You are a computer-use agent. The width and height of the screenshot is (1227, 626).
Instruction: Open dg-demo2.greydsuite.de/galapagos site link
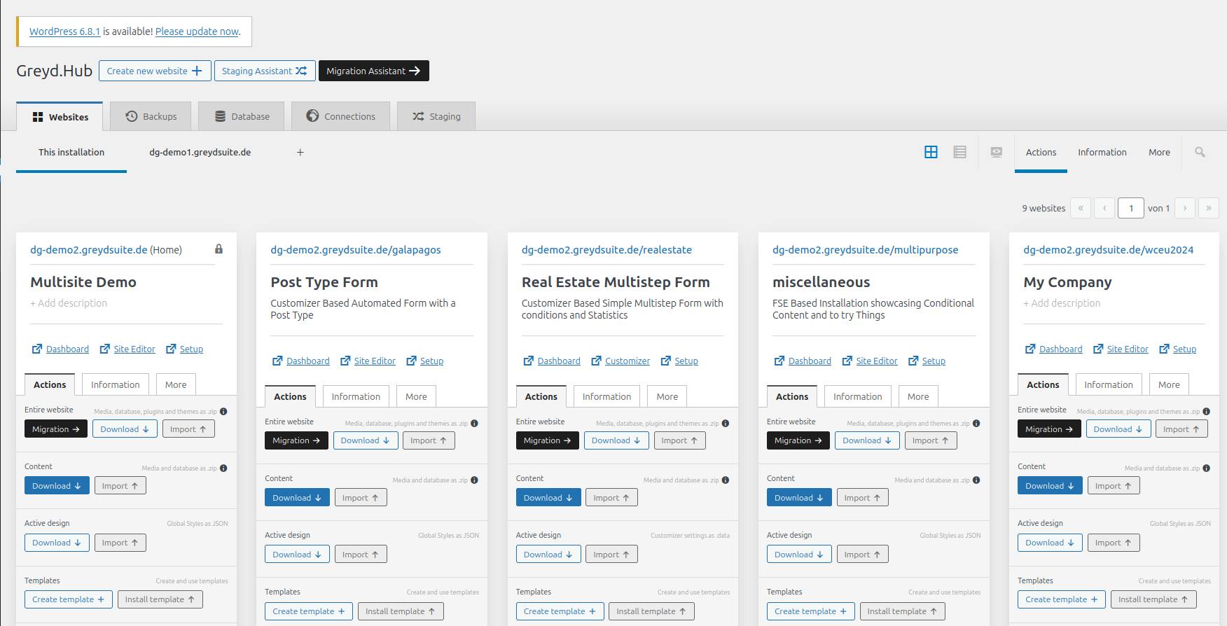pyautogui.click(x=356, y=249)
